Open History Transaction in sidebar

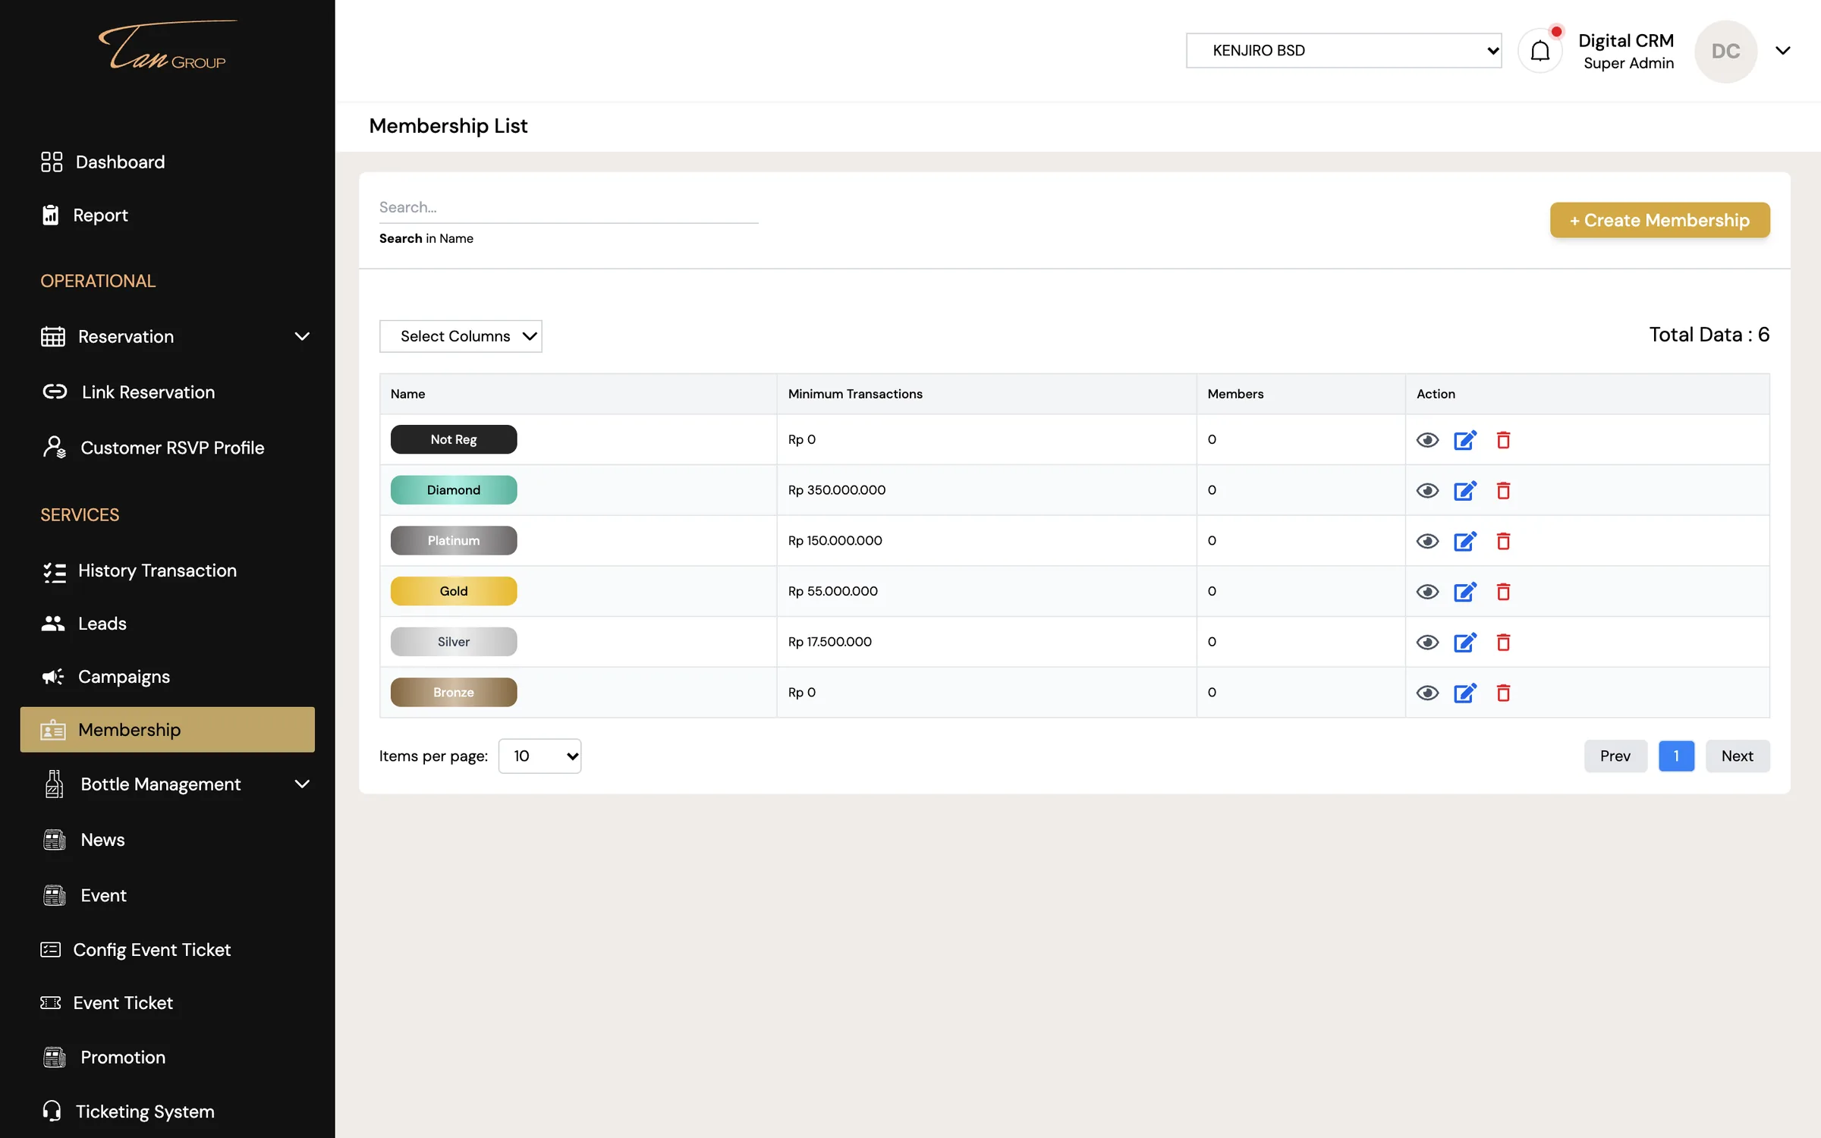tap(140, 571)
